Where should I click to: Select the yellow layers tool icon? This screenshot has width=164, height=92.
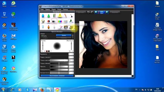tap(71, 27)
